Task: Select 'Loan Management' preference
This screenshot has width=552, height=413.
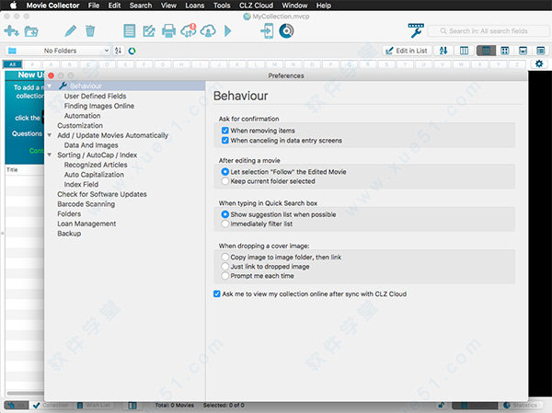Action: point(86,224)
